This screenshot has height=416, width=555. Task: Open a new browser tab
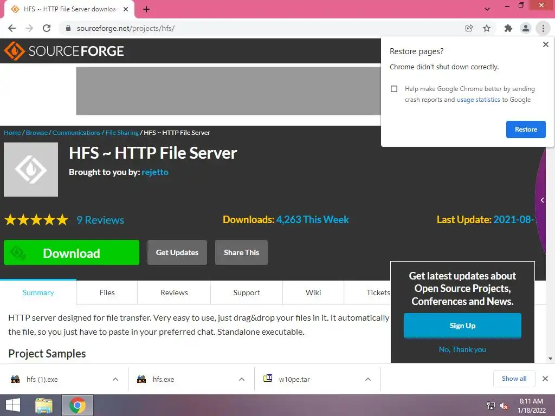(x=146, y=9)
